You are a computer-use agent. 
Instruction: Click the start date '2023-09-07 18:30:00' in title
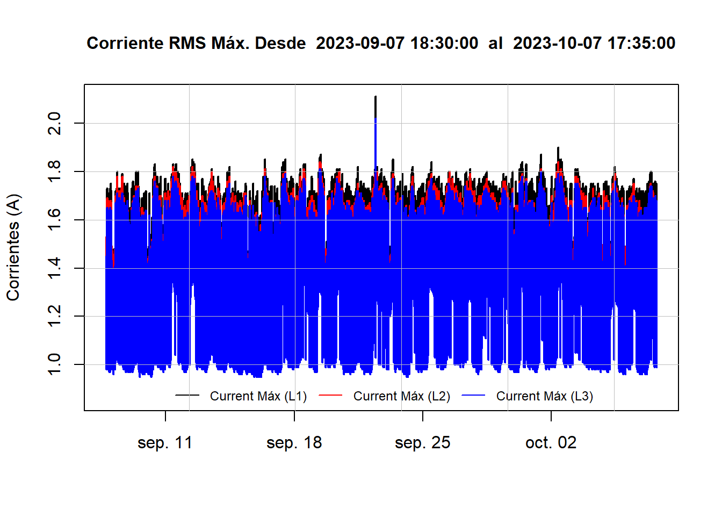coord(396,43)
